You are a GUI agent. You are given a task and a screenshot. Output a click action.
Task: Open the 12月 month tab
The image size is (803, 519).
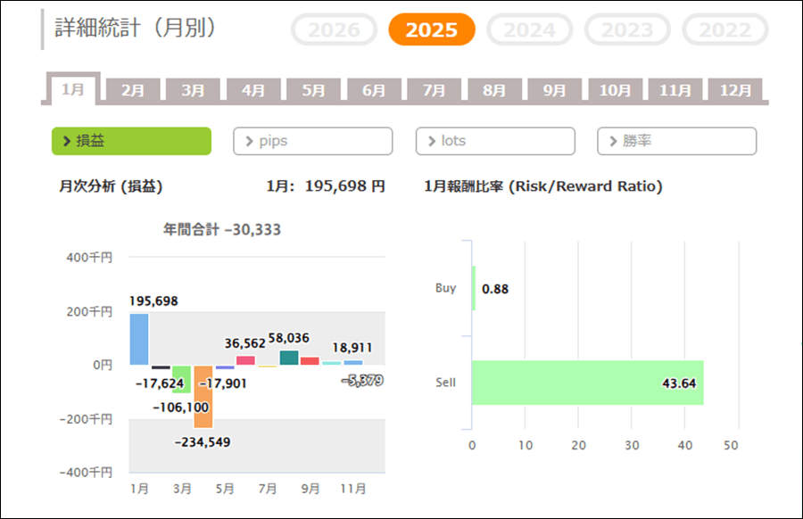pyautogui.click(x=735, y=90)
